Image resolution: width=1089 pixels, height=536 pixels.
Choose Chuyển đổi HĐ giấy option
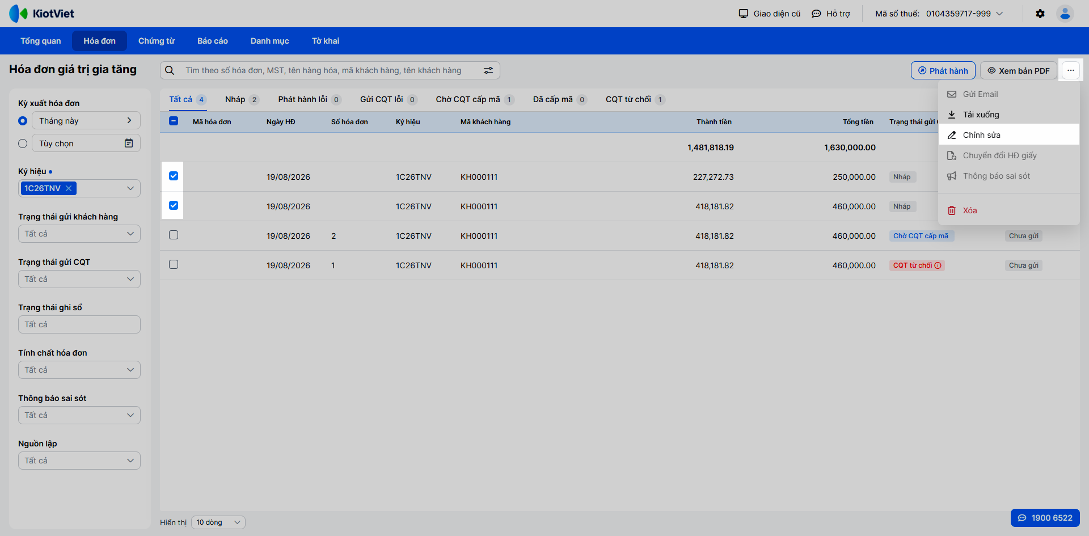[1009, 155]
